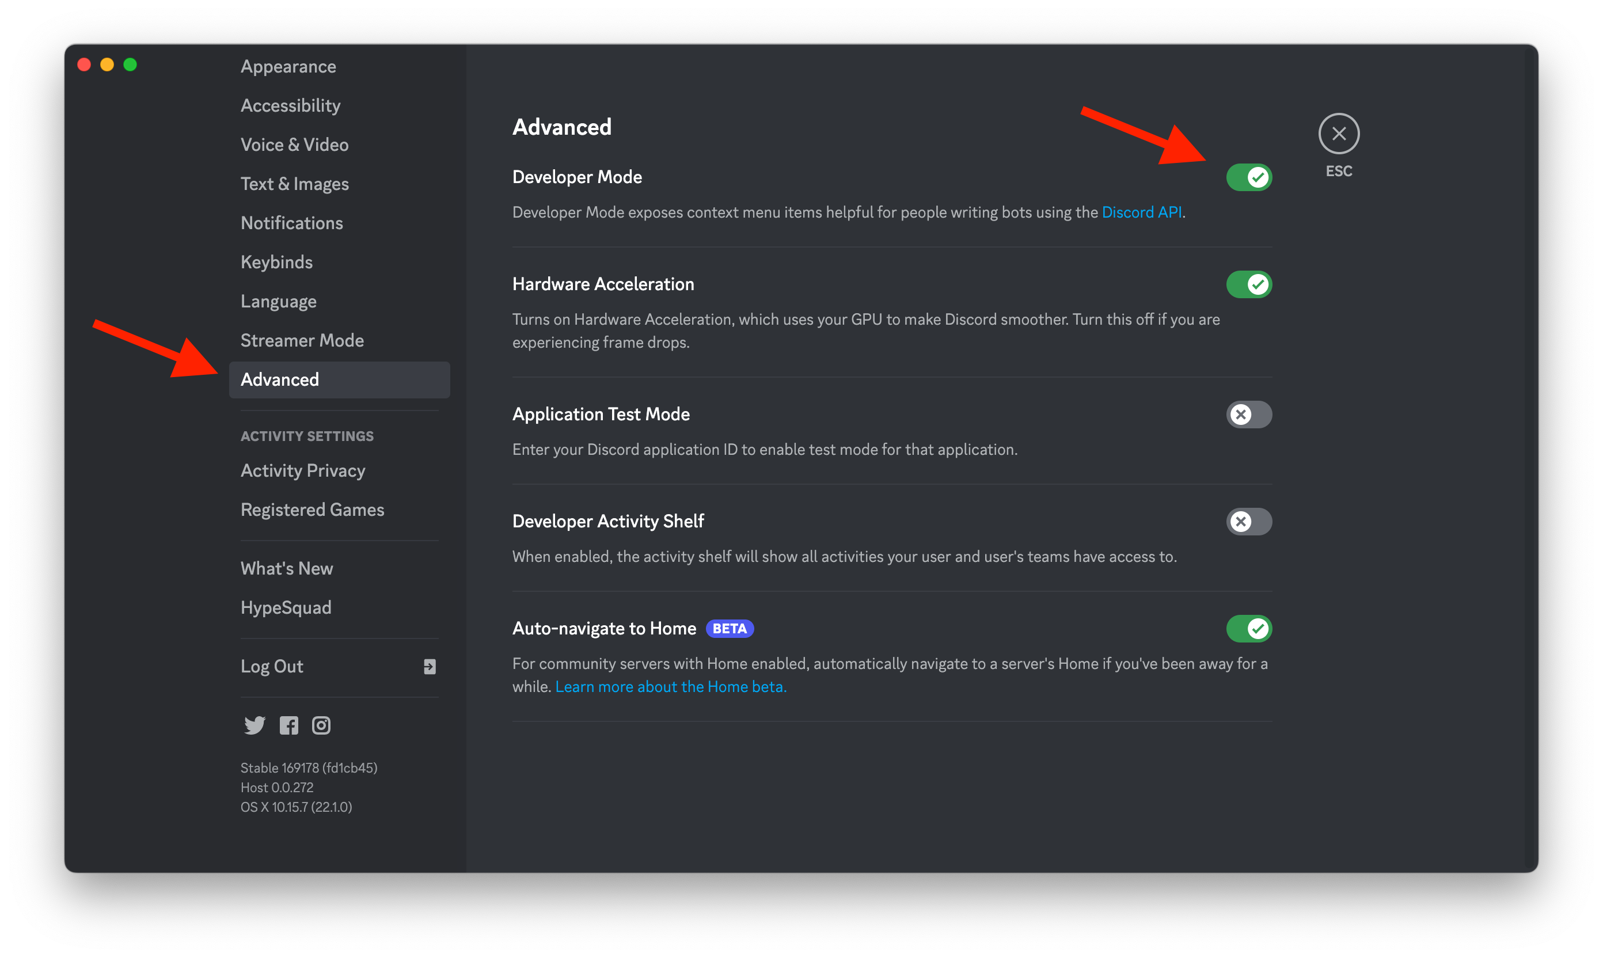Select Streamer Mode in sidebar

point(302,340)
